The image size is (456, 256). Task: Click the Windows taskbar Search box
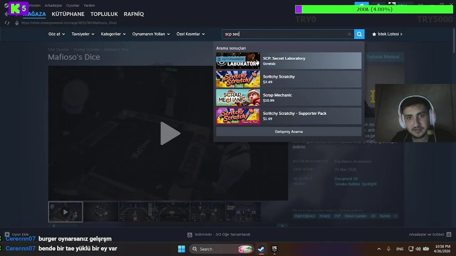tap(222, 249)
